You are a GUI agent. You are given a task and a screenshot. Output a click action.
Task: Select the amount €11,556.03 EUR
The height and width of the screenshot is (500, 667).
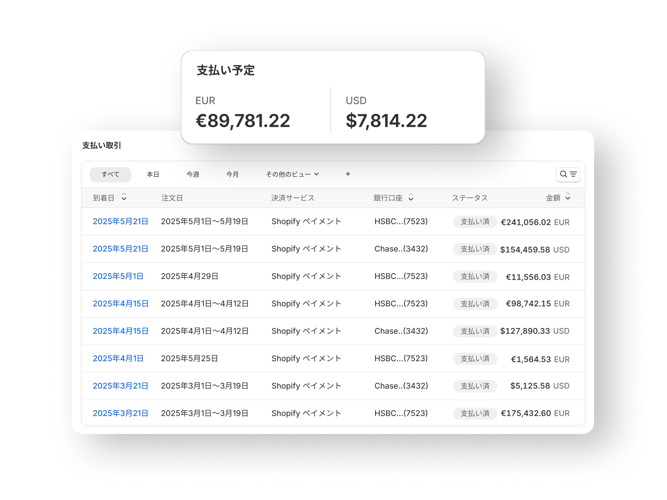point(538,277)
